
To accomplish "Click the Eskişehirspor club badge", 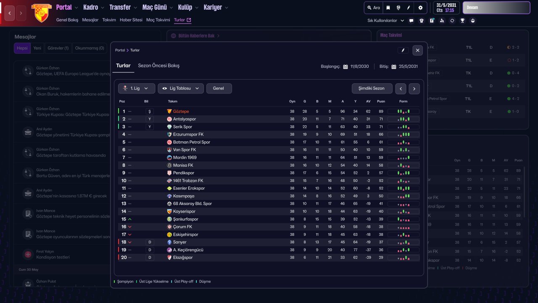I will 169,234.
